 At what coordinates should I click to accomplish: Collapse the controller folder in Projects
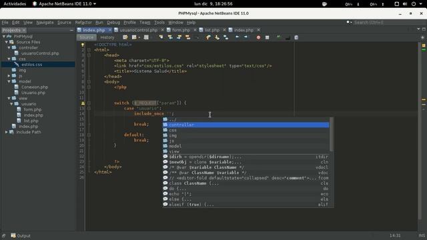tap(9, 47)
